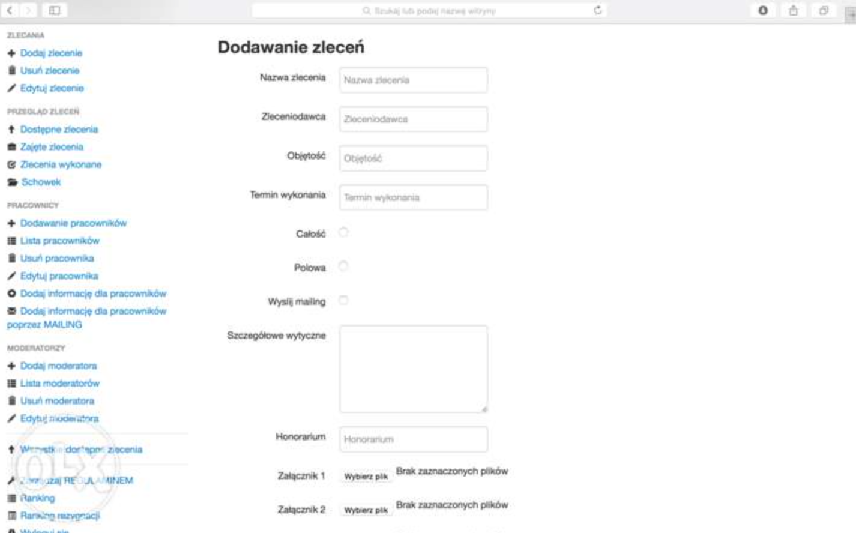Image resolution: width=856 pixels, height=533 pixels.
Task: Click the pencil icon beside Edytuj zlecenie
Action: click(11, 88)
